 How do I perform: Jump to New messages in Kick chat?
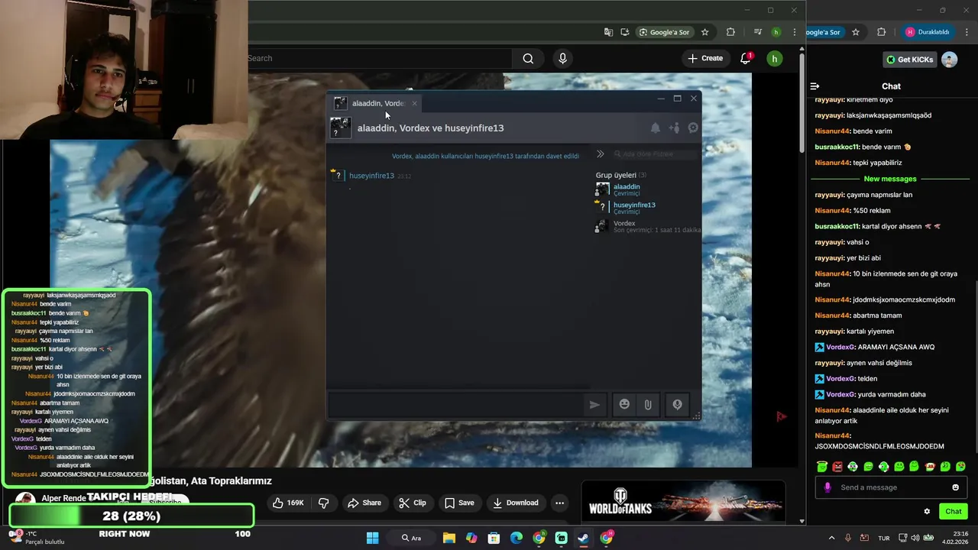tap(889, 179)
